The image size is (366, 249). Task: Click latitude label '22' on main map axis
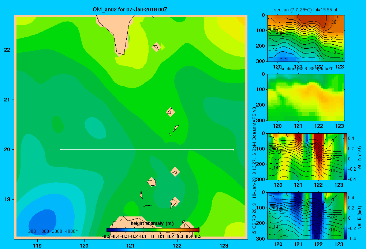(x=7, y=50)
